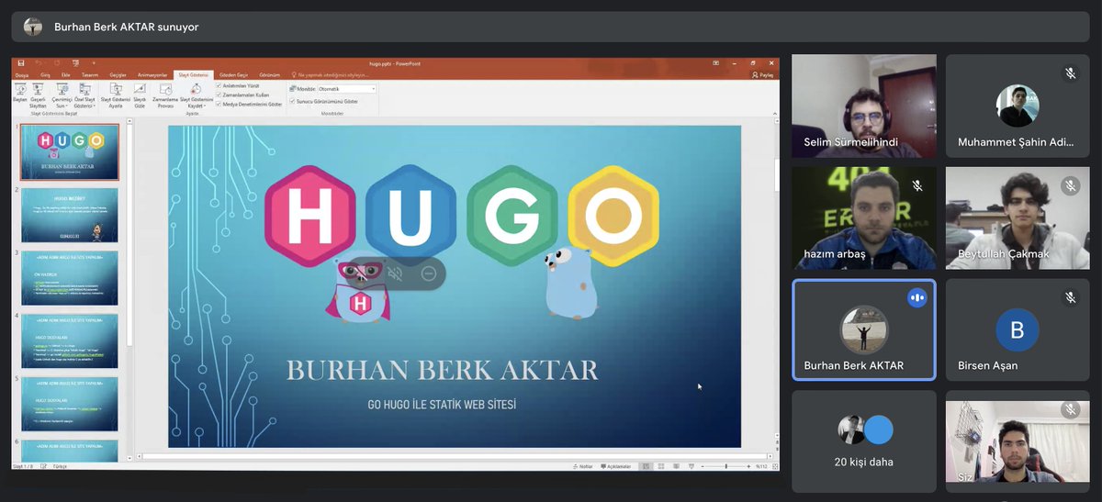This screenshot has height=502, width=1102.
Task: Click the Notlar button in status bar
Action: tap(582, 466)
